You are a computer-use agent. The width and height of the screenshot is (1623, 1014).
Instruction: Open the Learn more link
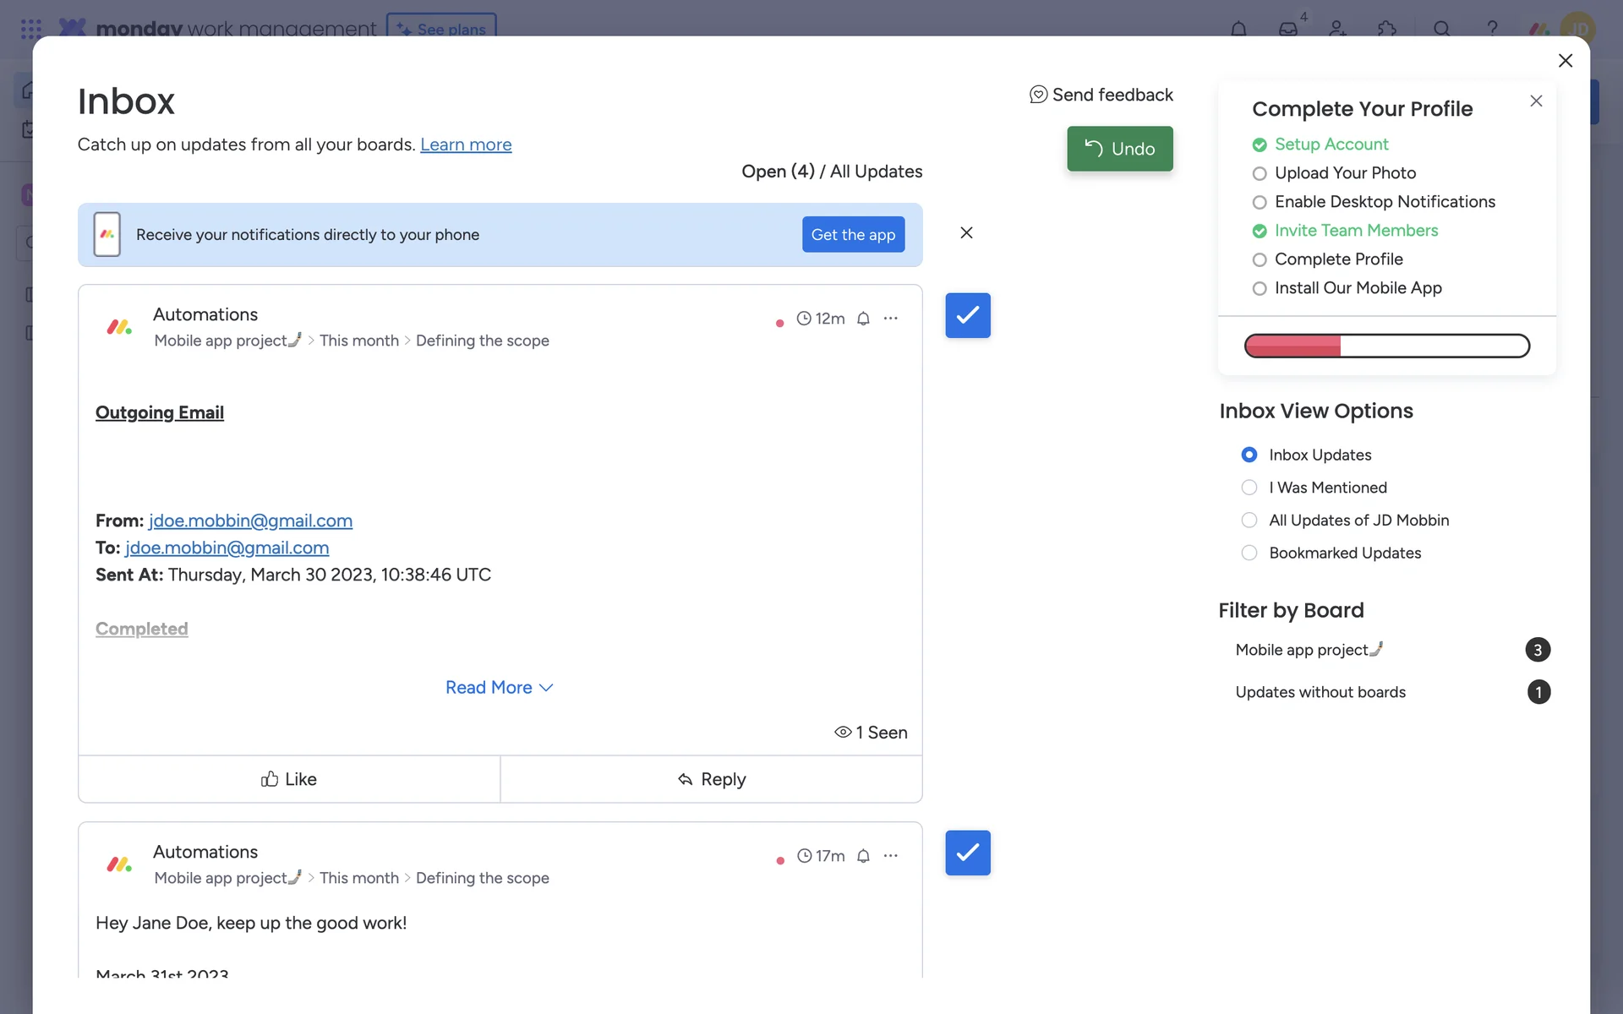pos(466,144)
